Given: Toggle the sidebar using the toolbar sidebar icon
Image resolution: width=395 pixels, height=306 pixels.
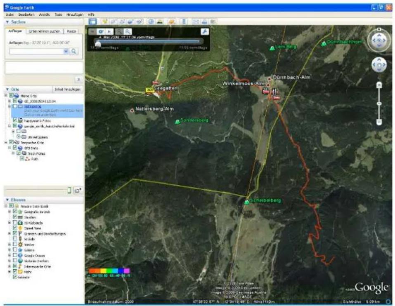Looking at the screenshot, I should coord(93,21).
